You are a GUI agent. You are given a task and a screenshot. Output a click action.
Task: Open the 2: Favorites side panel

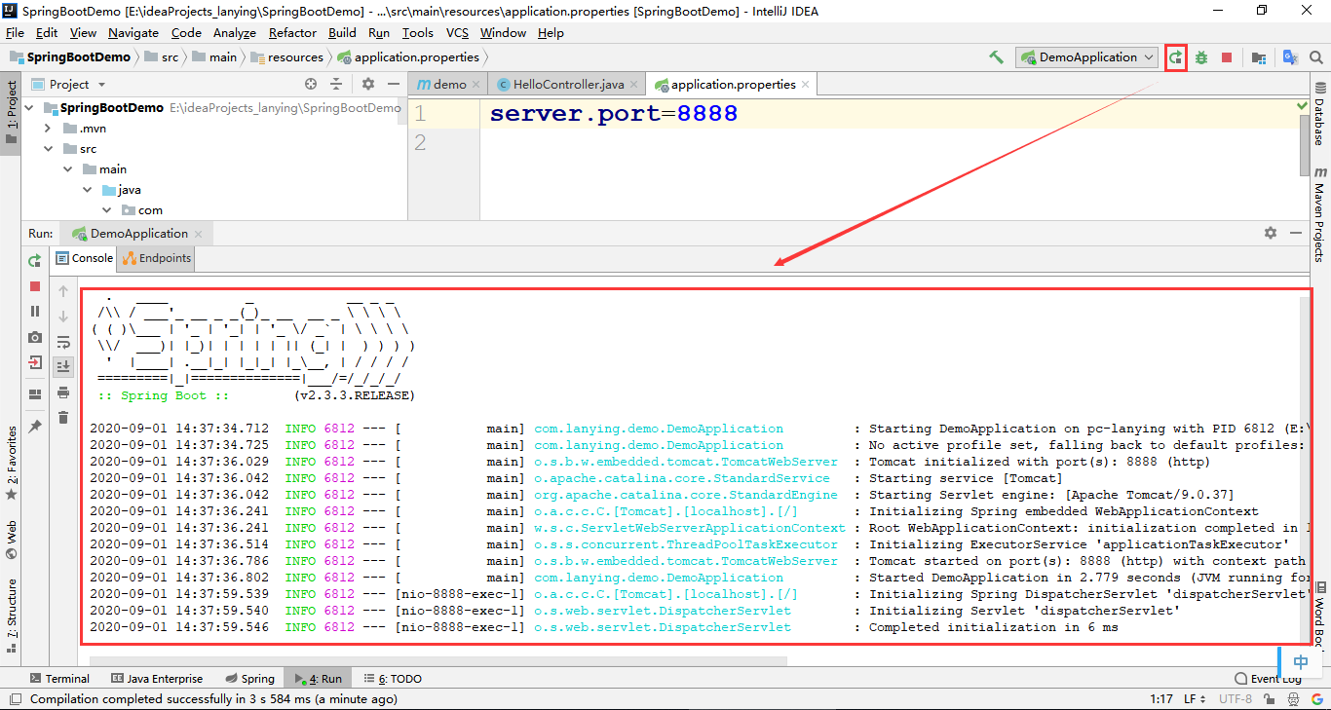(x=12, y=463)
